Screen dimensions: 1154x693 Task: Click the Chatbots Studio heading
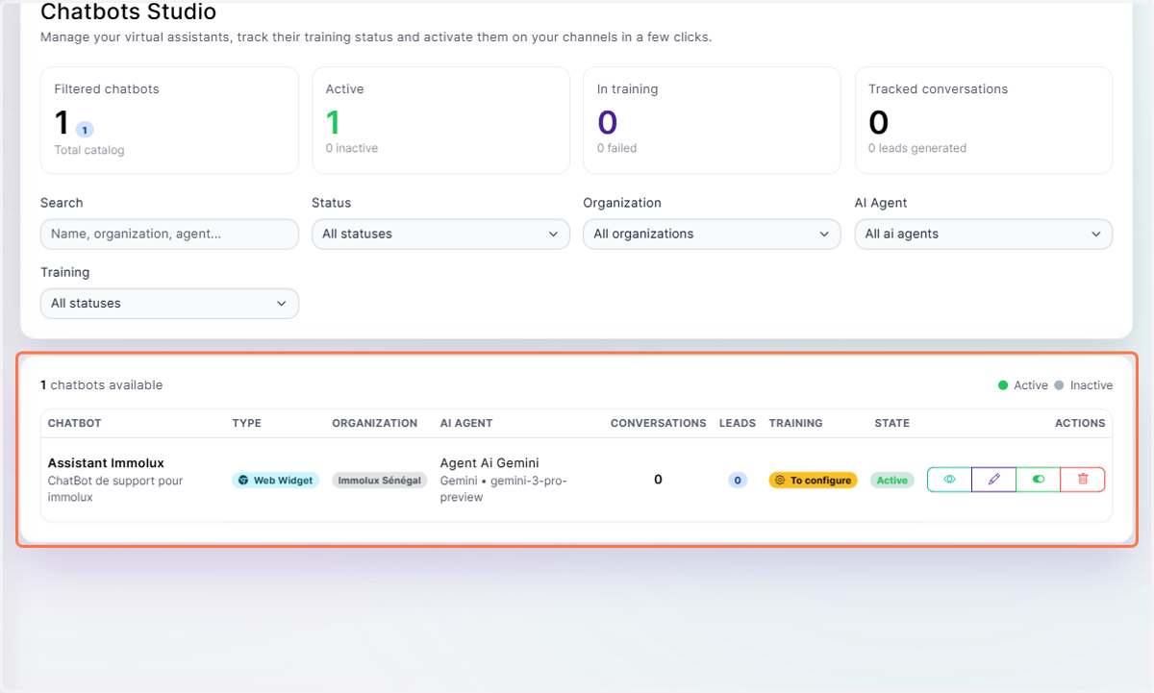coord(129,12)
